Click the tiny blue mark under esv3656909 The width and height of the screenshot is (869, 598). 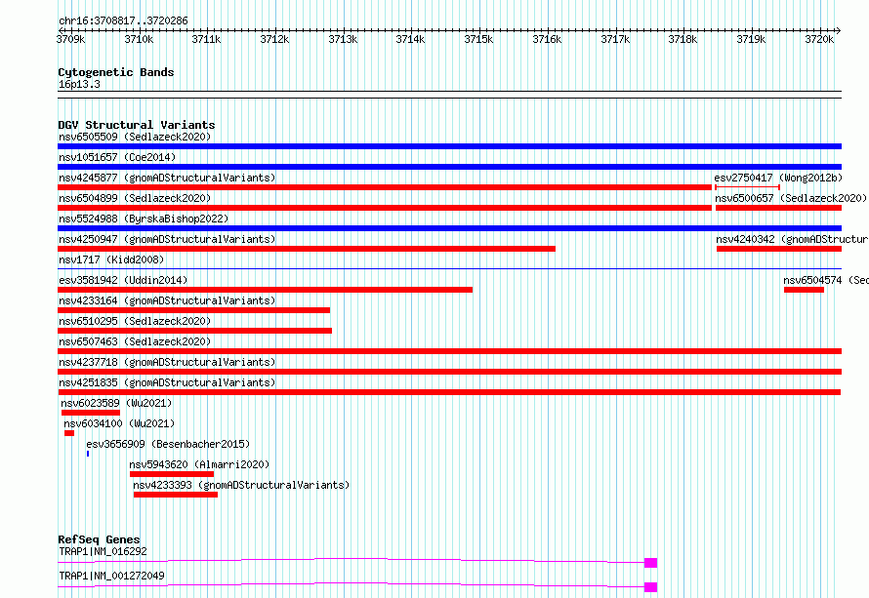coord(88,454)
